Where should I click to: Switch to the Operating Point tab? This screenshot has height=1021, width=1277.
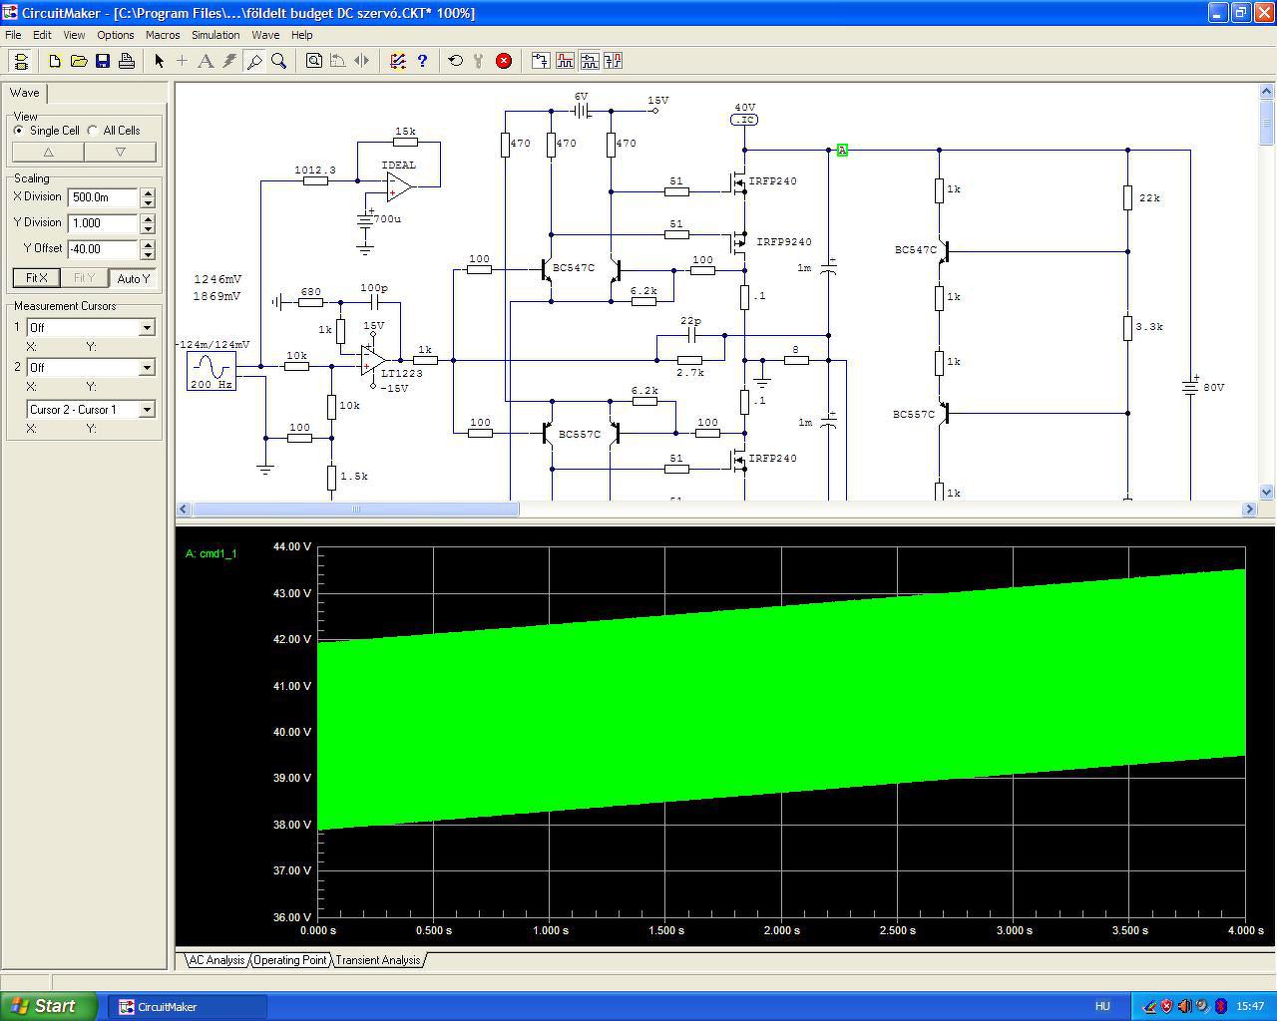tap(290, 960)
